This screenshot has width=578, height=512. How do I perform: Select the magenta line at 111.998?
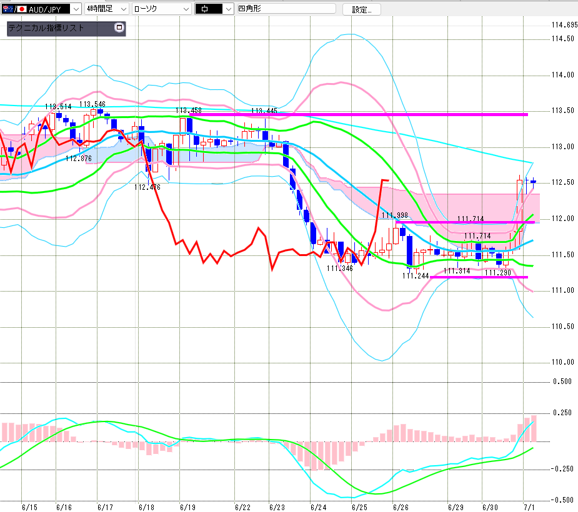tap(465, 222)
